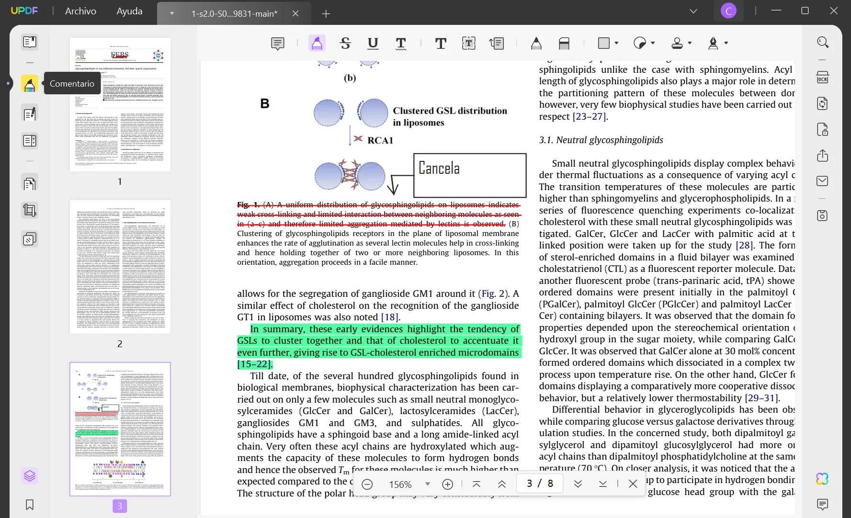Open the Form preparation sidebar tool
The height and width of the screenshot is (518, 851).
point(30,141)
